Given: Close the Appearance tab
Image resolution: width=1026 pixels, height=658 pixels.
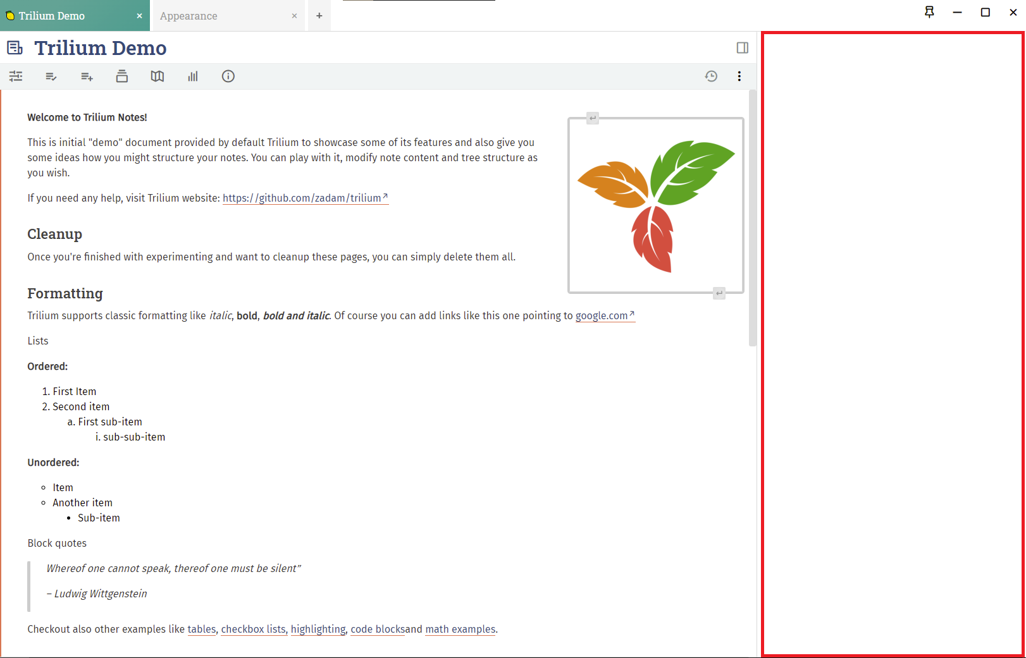Looking at the screenshot, I should tap(294, 16).
